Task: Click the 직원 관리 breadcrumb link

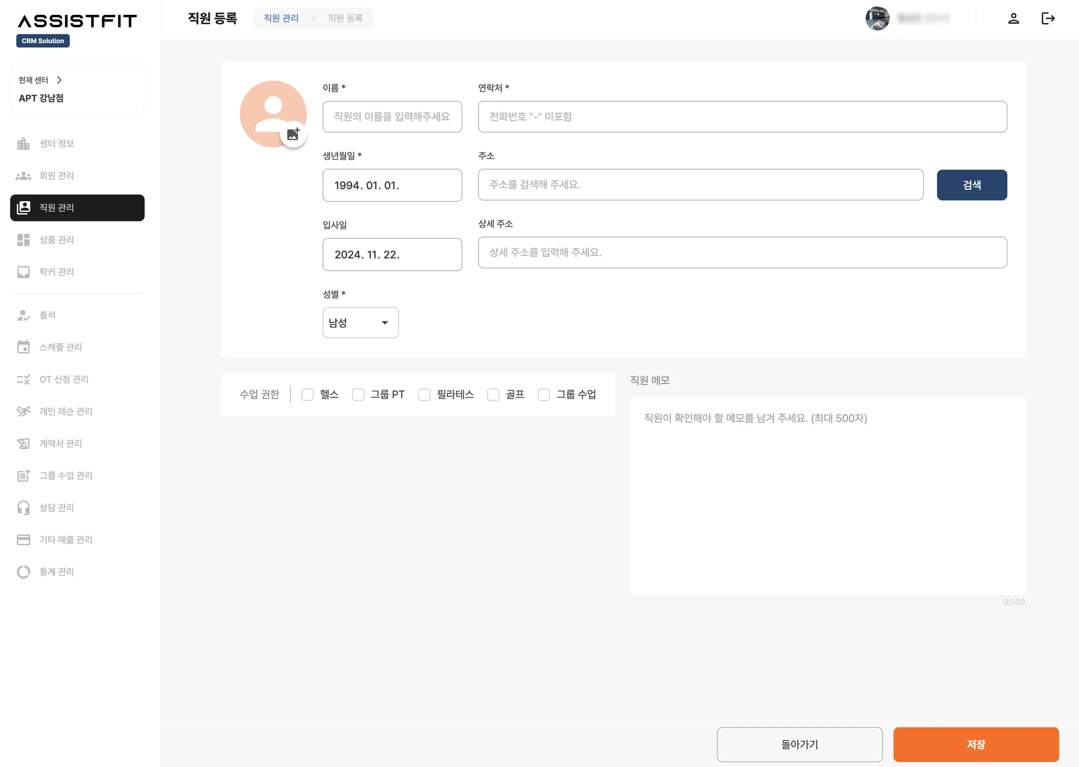Action: click(x=281, y=18)
